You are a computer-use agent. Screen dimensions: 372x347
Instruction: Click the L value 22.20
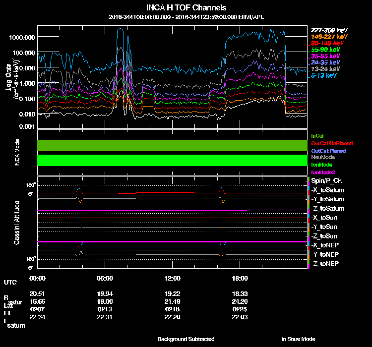172,317
